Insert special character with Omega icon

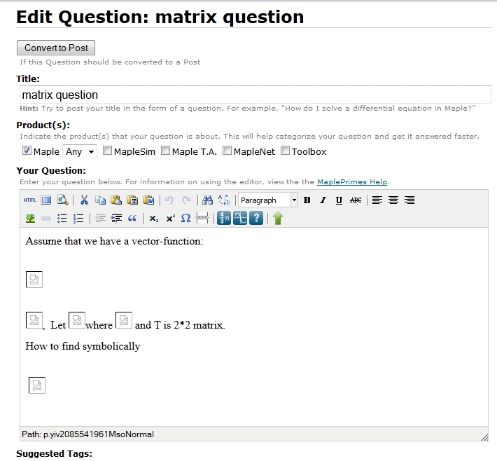click(x=185, y=219)
